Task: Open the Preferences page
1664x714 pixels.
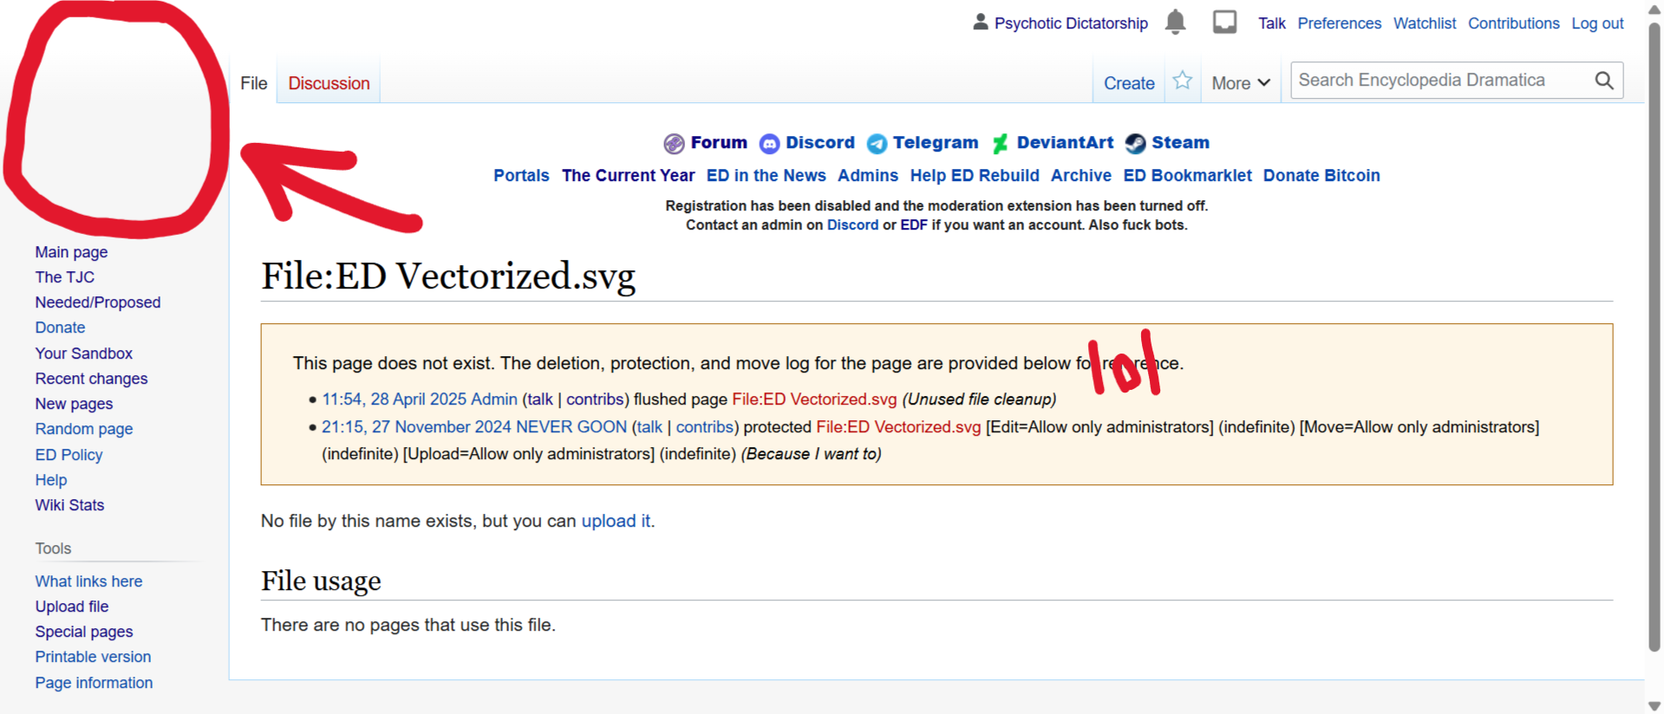Action: pyautogui.click(x=1339, y=23)
